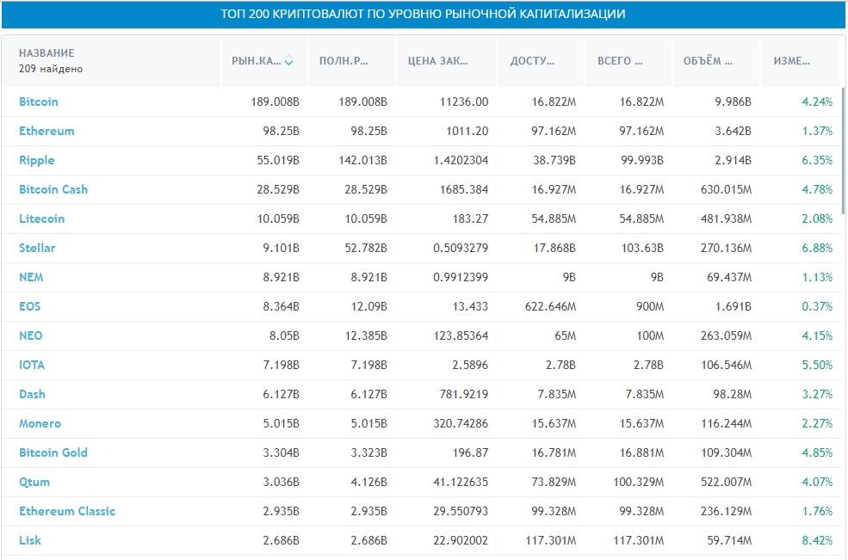Select Ripple change 6.35%

[817, 160]
